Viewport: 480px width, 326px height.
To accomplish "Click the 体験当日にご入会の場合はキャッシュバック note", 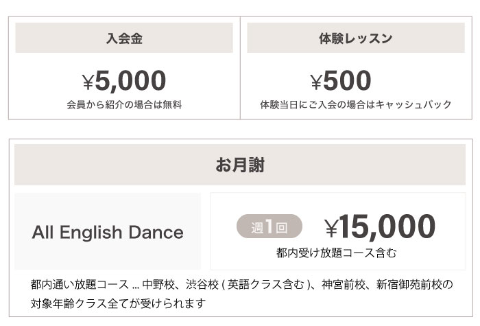I will click(x=356, y=104).
